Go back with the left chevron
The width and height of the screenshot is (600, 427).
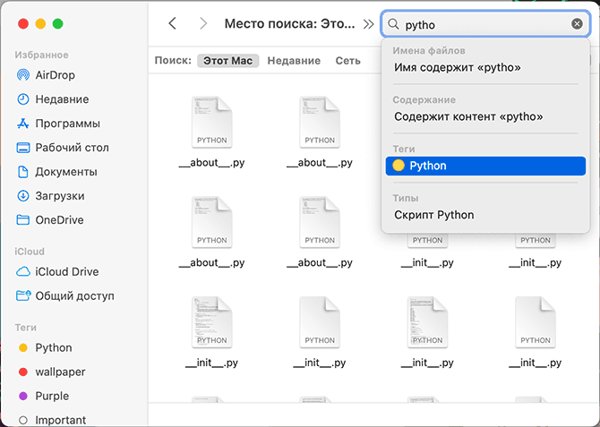[173, 23]
